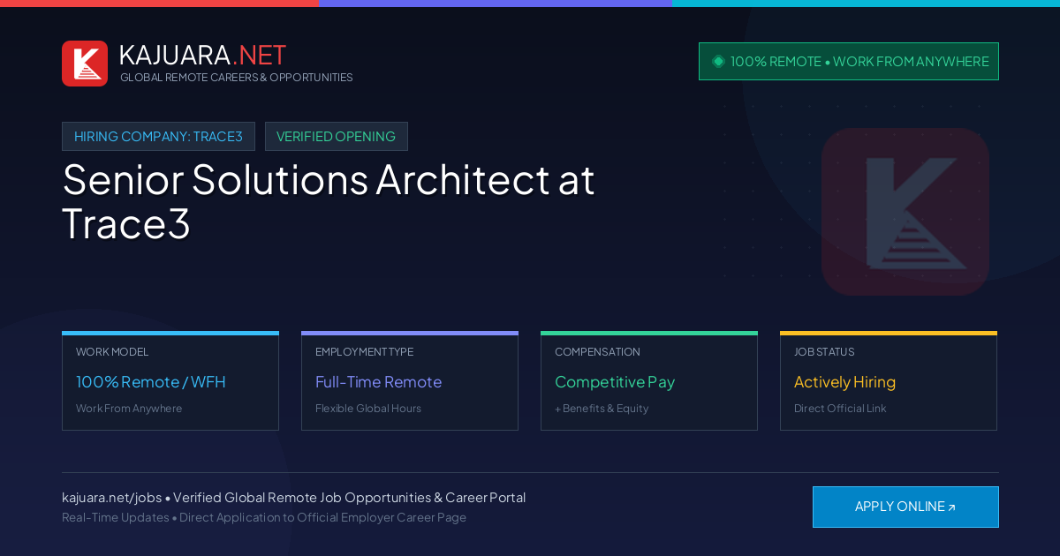
Task: Click the Senior Solutions Architect at Trace3 headline
Action: 329,202
